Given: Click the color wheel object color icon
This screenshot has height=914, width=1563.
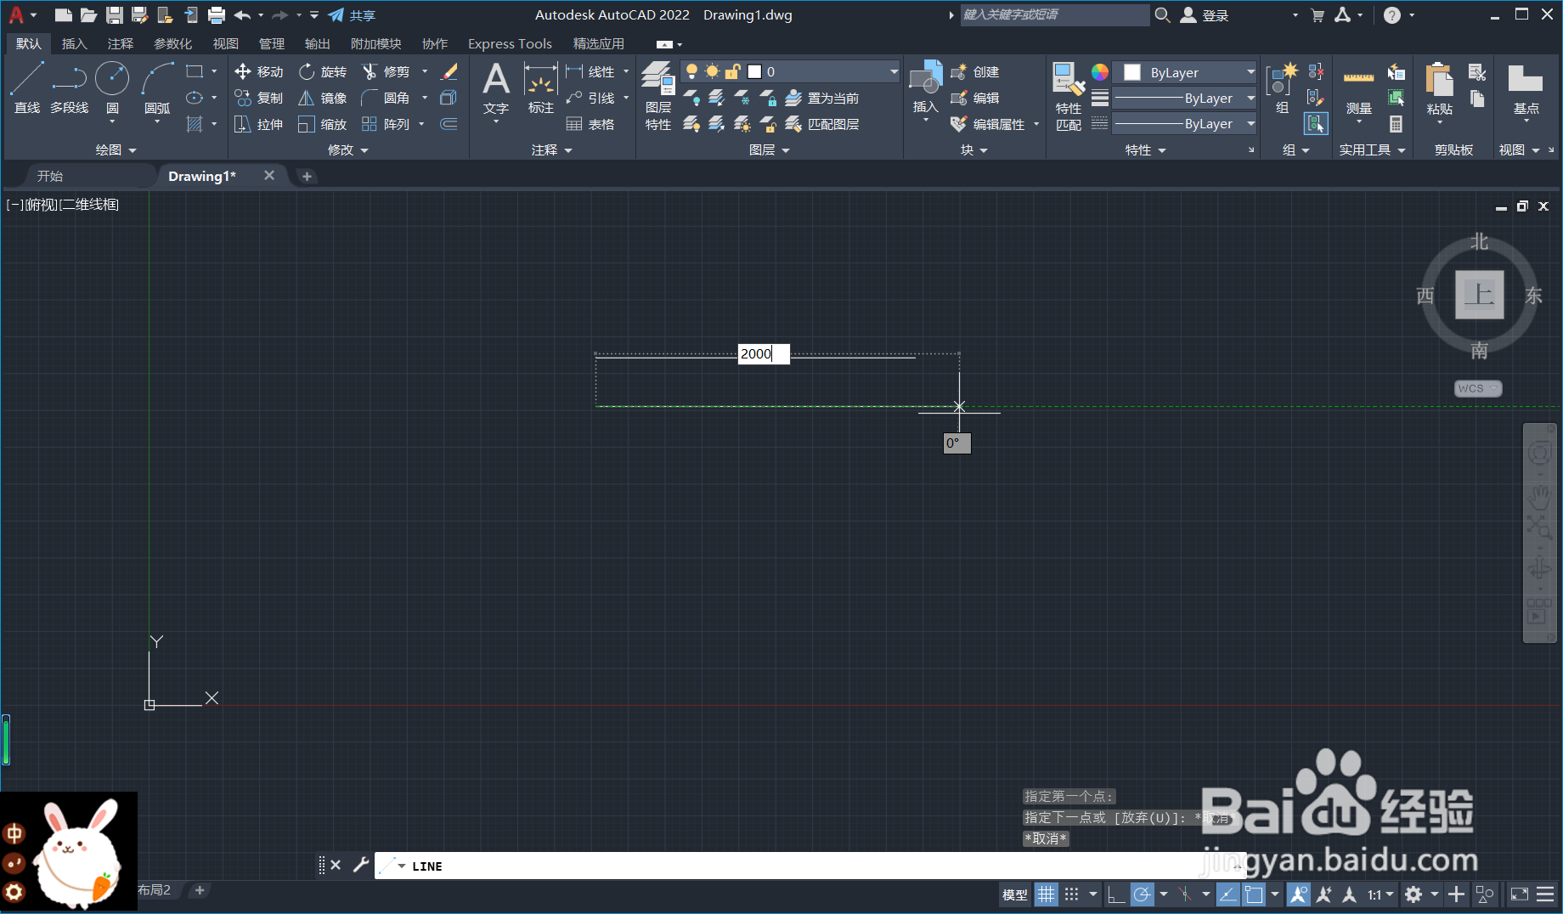Looking at the screenshot, I should pyautogui.click(x=1100, y=72).
